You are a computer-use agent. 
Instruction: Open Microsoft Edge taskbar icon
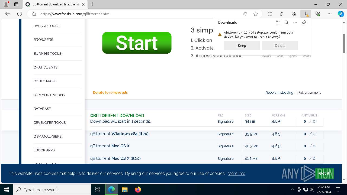[x=111, y=190]
